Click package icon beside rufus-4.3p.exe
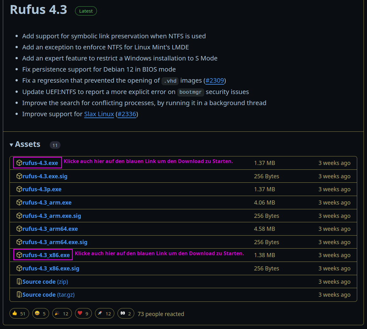Viewport: 367px width, 329px height. [19, 189]
